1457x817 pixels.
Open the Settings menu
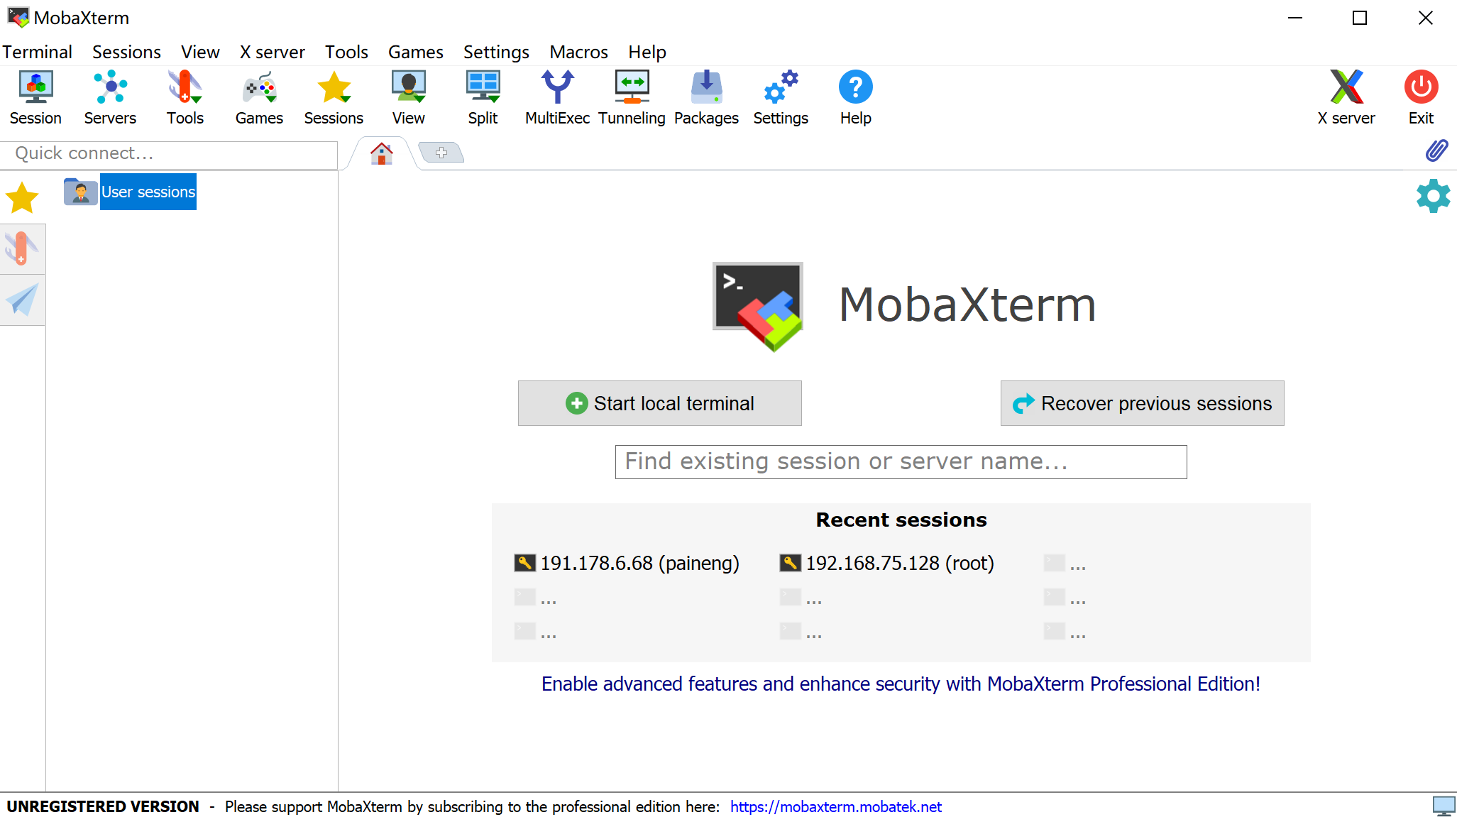coord(496,52)
